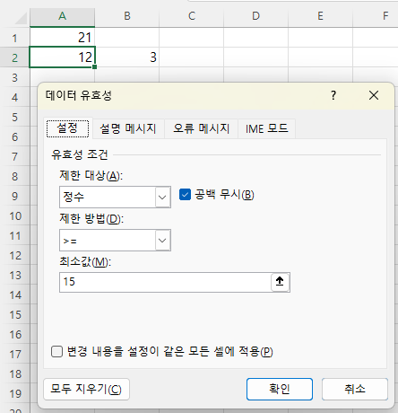Click the 취소 button

355,389
